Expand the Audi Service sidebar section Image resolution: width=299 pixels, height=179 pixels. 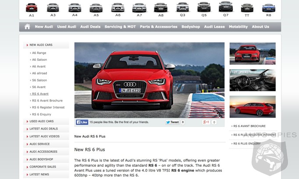tap(39, 144)
